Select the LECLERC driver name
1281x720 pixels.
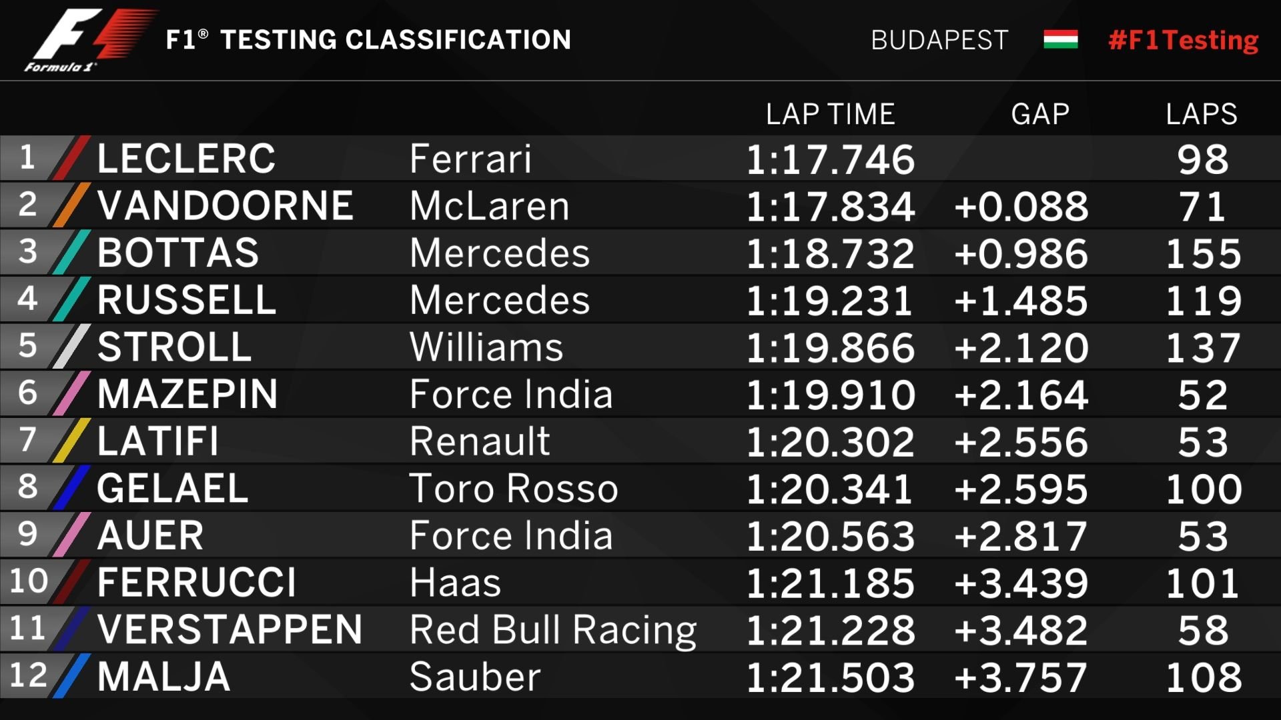186,159
